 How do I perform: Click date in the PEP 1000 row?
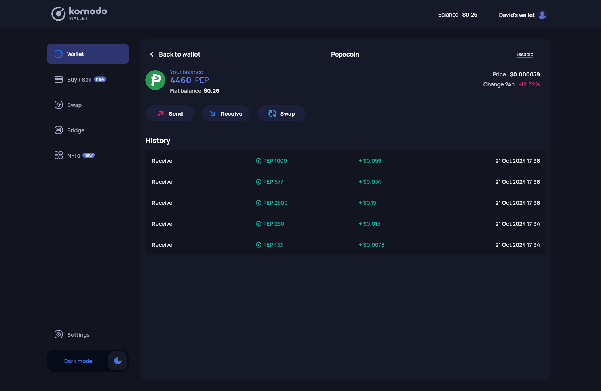(x=517, y=161)
